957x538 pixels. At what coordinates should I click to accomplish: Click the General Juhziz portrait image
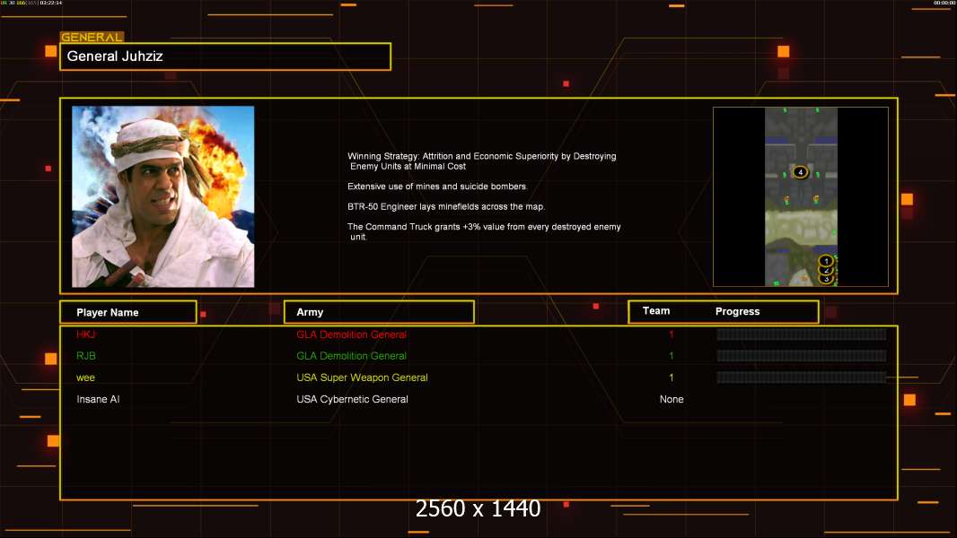[x=163, y=196]
